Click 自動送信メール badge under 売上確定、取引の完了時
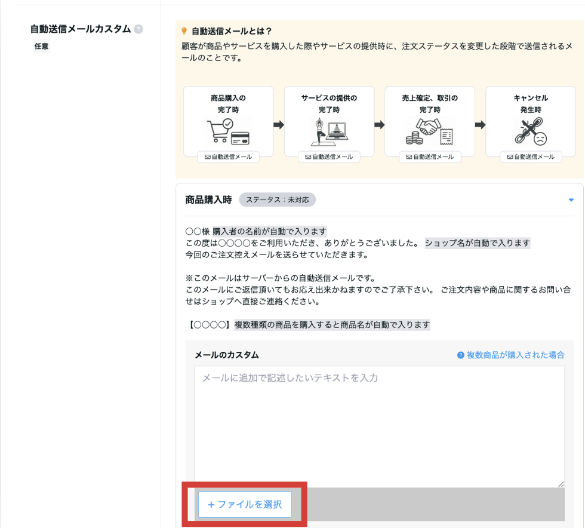The width and height of the screenshot is (585, 528). pos(430,157)
